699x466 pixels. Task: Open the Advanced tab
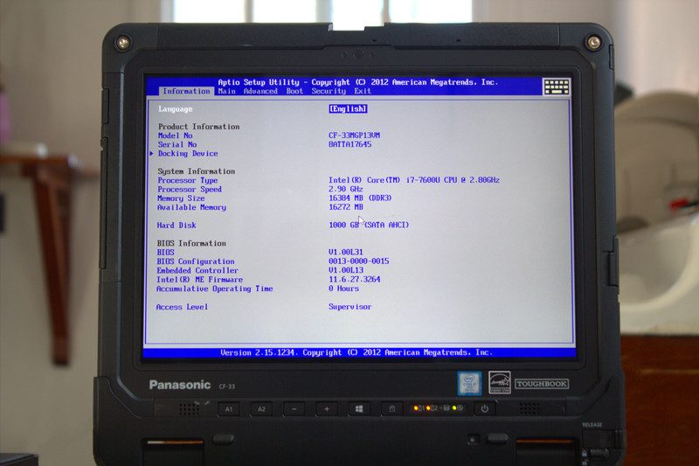click(x=260, y=91)
